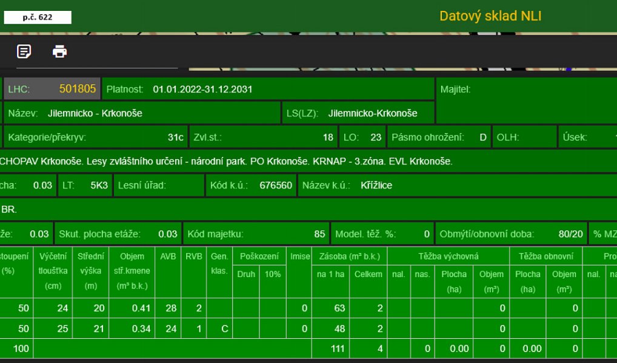Click the Zásoba (m³ b.k.) column header
617x363 pixels.
tap(350, 256)
